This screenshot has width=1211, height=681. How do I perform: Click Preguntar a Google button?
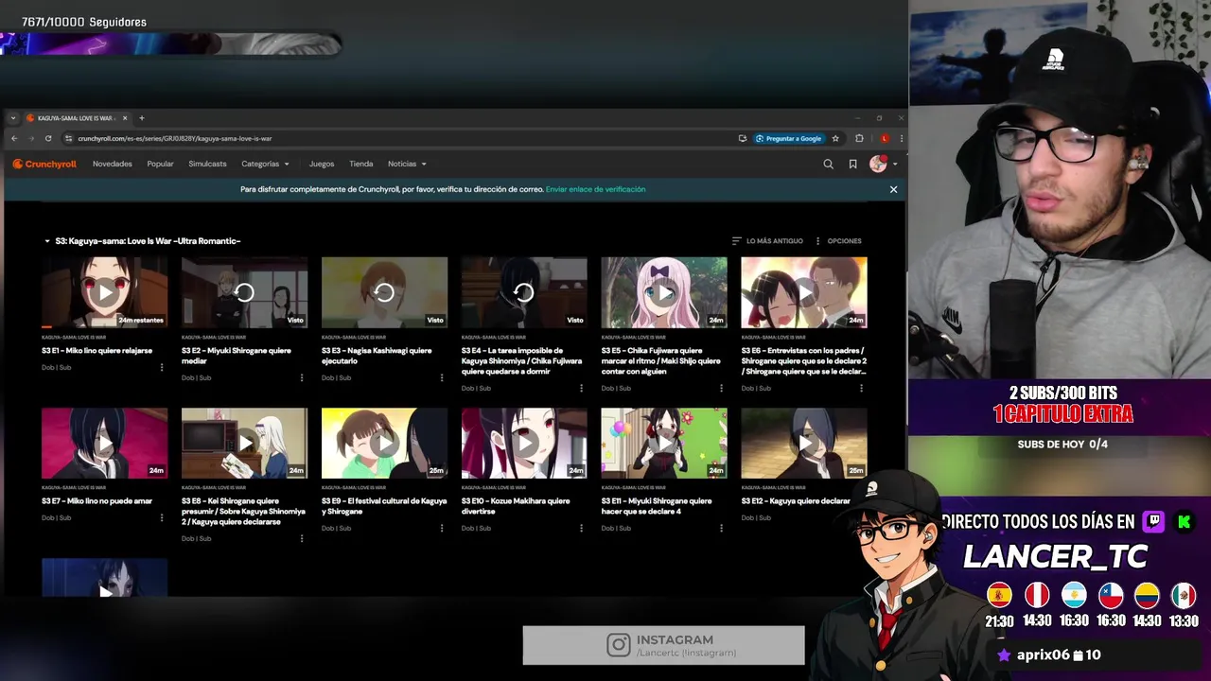point(788,138)
